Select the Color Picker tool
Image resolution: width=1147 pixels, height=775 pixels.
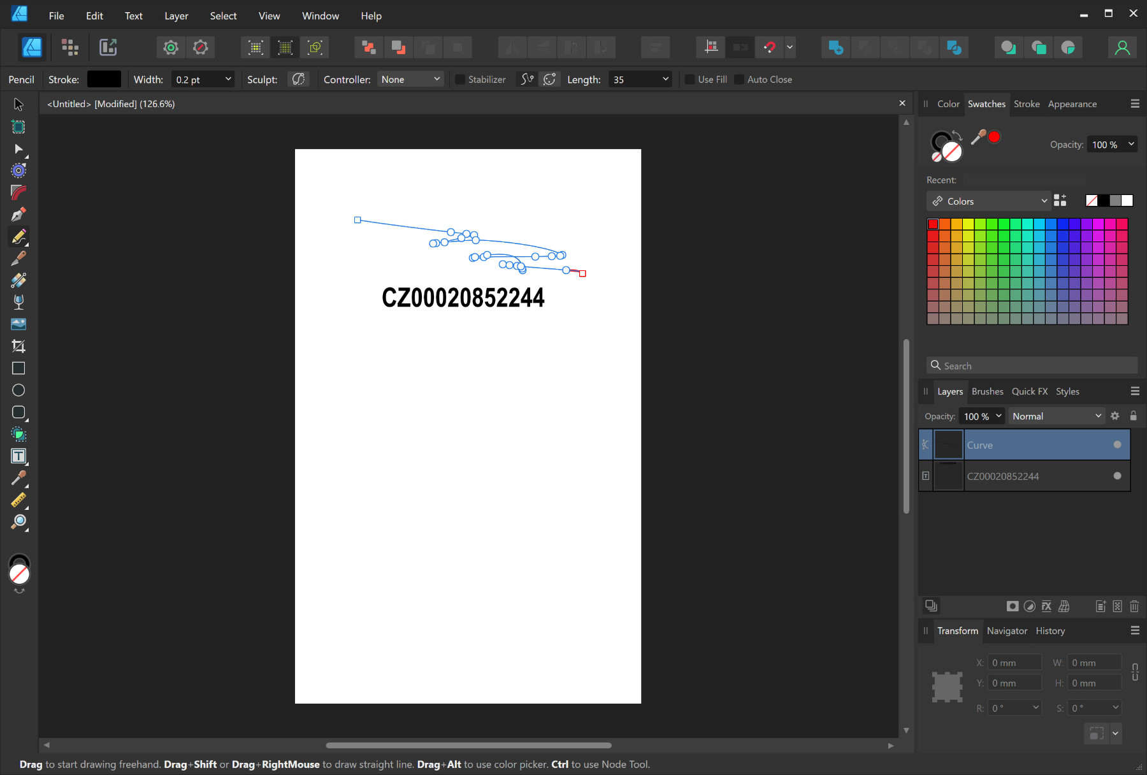coord(18,478)
